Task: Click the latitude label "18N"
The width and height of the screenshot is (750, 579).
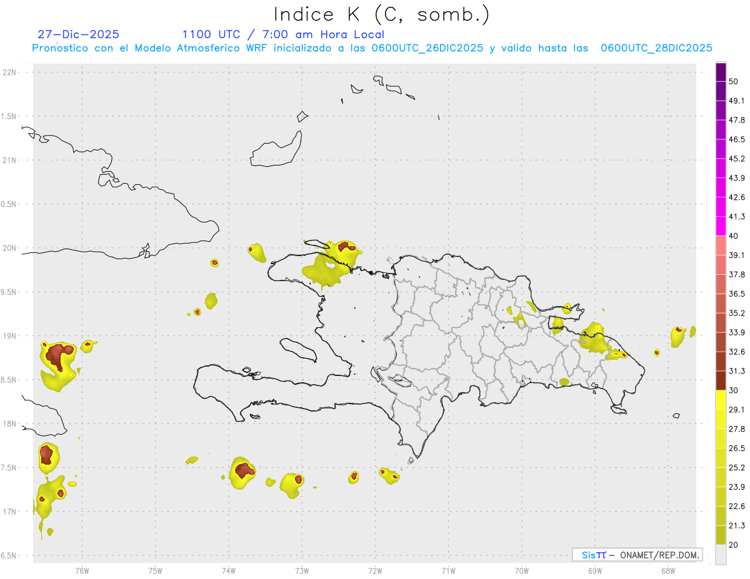Action: tap(11, 424)
